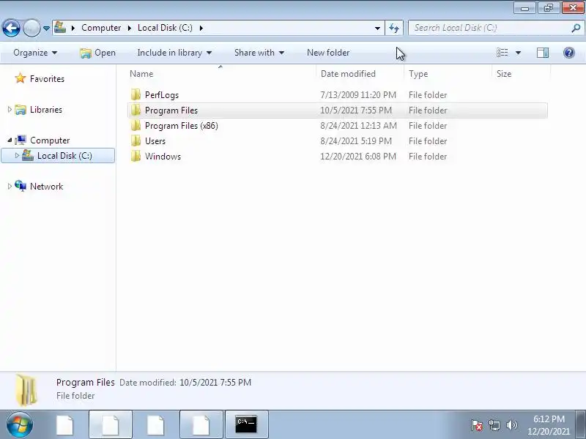Click the date 8/24/2021 5:19 PM
The height and width of the screenshot is (439, 586).
click(x=356, y=140)
